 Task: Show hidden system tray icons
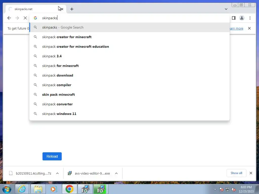pos(215,189)
